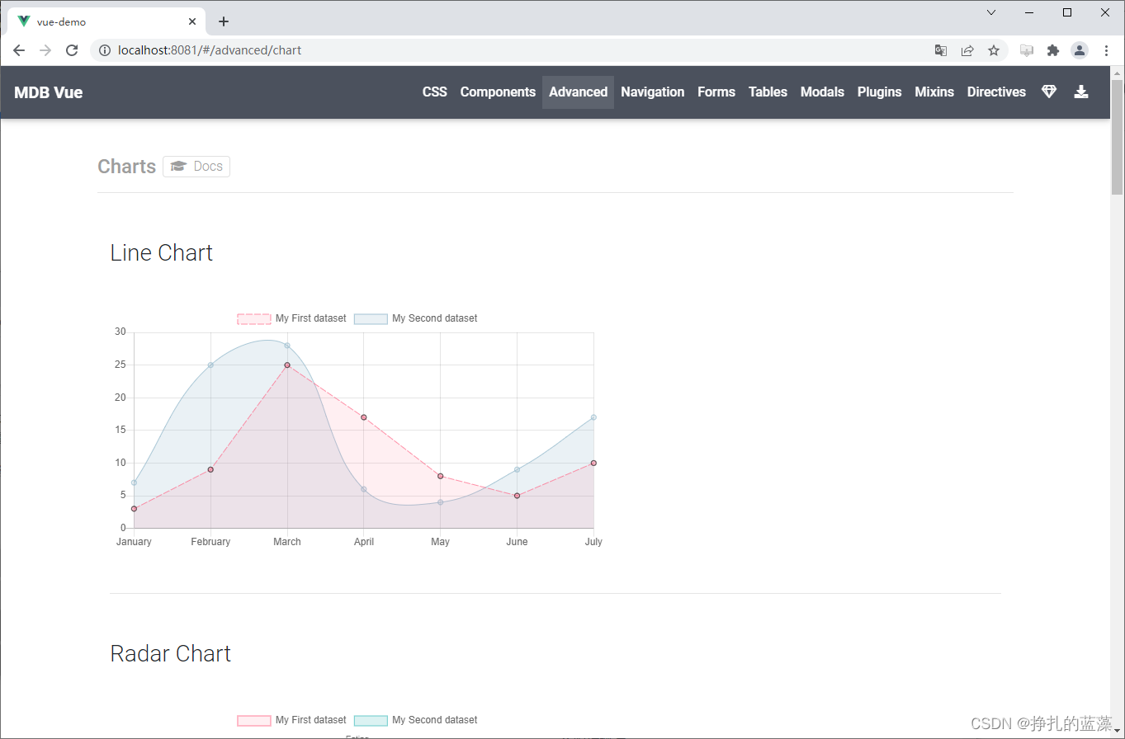Toggle My Second dataset in line chart legend
This screenshot has width=1125, height=739.
tap(415, 318)
